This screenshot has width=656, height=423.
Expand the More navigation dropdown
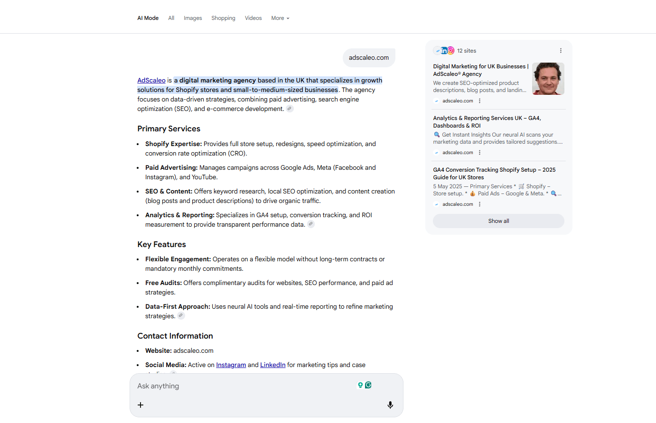pos(280,18)
